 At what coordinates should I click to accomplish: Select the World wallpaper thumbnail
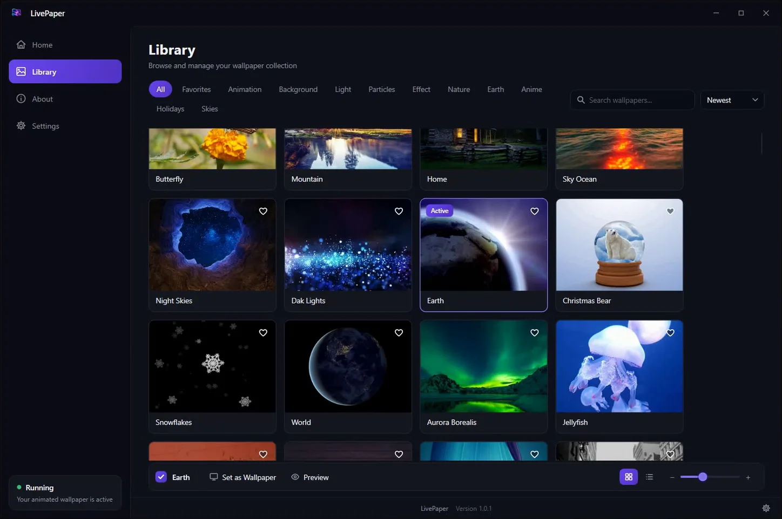pos(348,366)
